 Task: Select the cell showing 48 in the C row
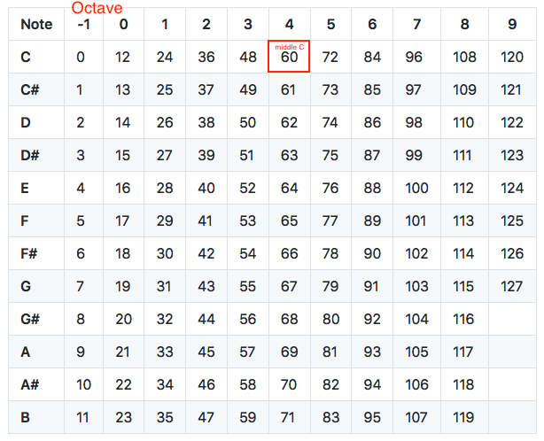click(248, 58)
